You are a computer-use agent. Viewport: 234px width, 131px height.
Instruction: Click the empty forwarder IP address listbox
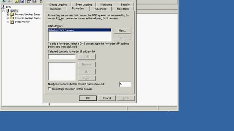pyautogui.click(x=62, y=71)
